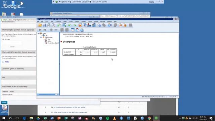Image resolution: width=215 pixels, height=121 pixels.
Task: Open File Explorer from taskbar
Action: pos(31,118)
